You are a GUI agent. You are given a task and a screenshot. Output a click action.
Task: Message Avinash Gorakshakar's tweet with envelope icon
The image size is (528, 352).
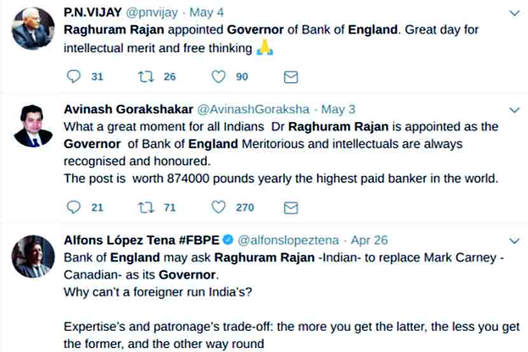(290, 208)
